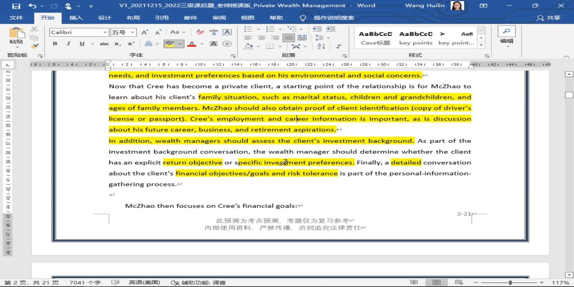Click the 操作说明搜索 search box

pos(334,18)
